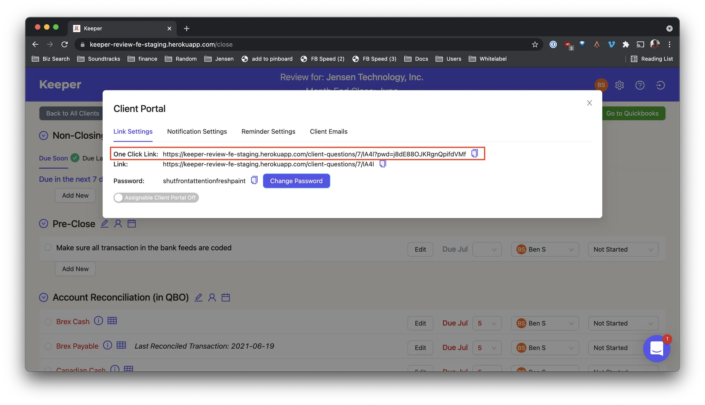Reload the browser page
Screen dimensions: 705x405
pos(65,44)
